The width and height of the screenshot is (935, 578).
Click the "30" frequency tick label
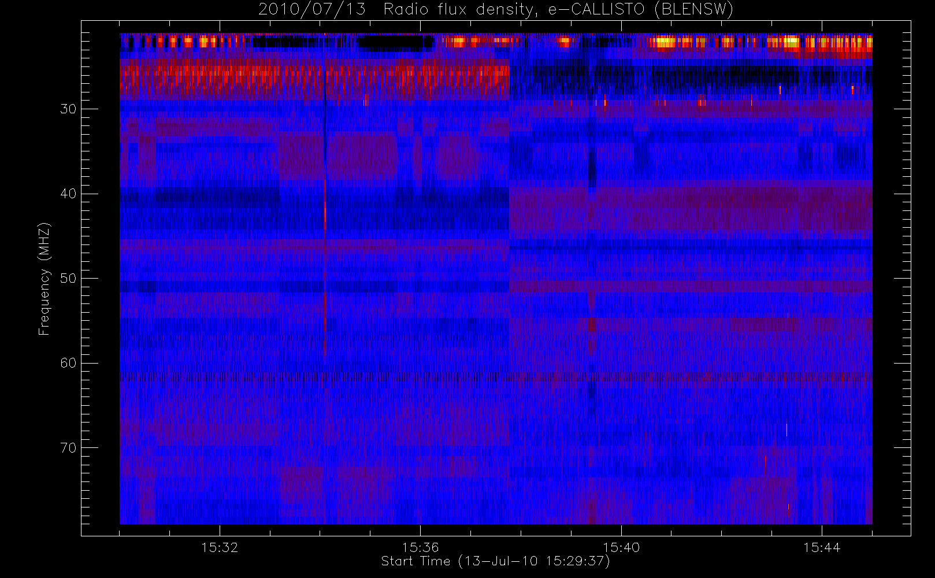pyautogui.click(x=68, y=109)
